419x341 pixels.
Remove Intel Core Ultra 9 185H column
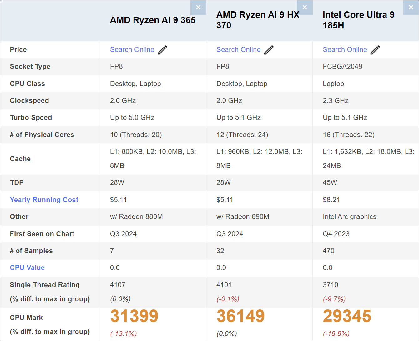tap(411, 8)
